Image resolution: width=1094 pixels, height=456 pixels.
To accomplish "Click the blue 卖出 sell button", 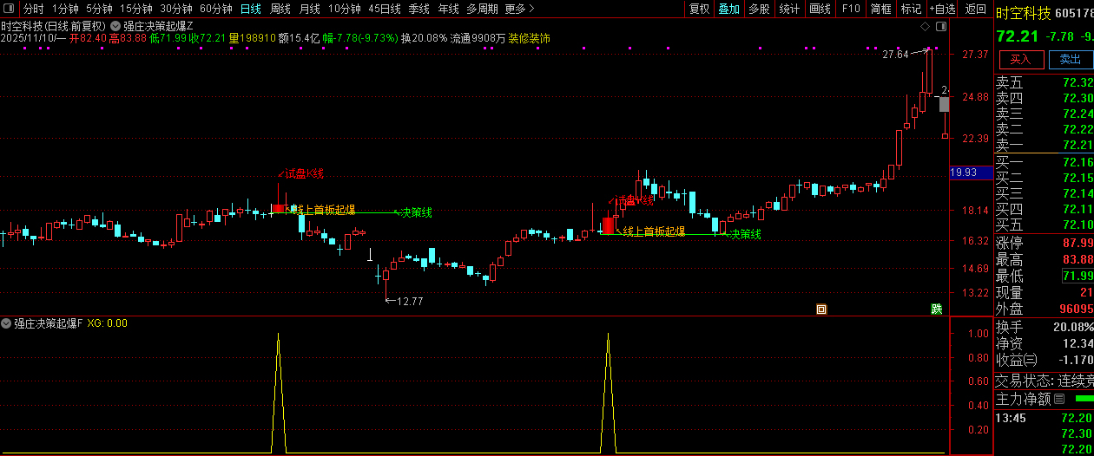I will (x=1071, y=59).
